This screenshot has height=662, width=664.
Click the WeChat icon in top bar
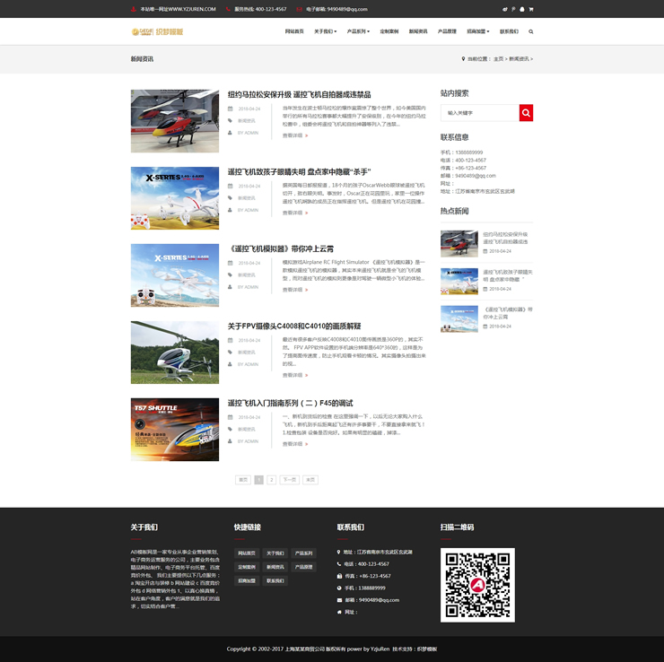(x=505, y=9)
